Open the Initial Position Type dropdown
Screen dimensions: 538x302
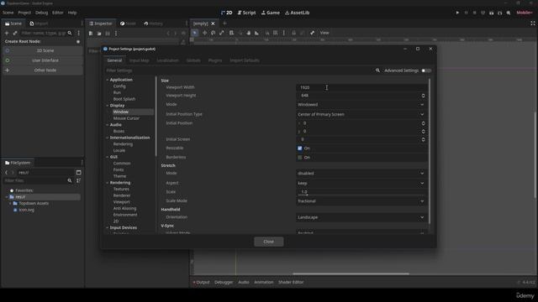pos(361,114)
